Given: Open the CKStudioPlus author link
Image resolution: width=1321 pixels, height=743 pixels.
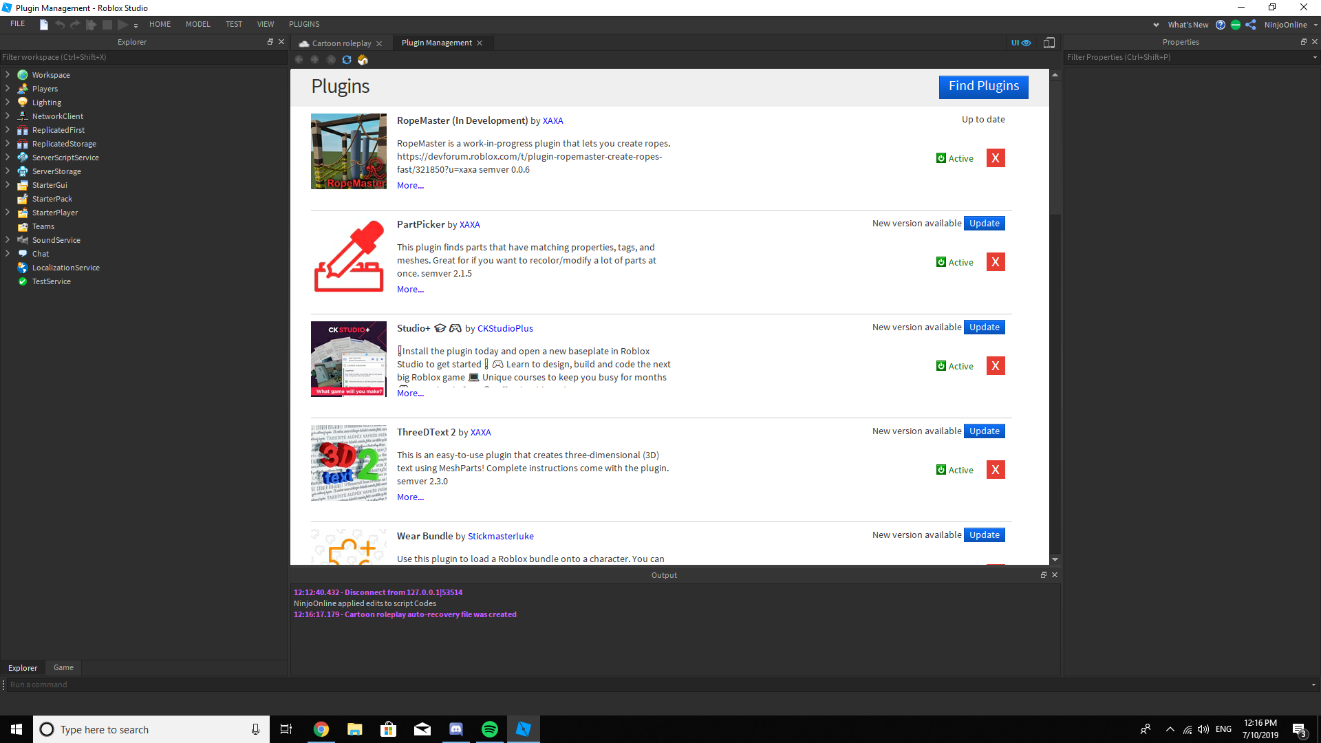Looking at the screenshot, I should coord(505,328).
